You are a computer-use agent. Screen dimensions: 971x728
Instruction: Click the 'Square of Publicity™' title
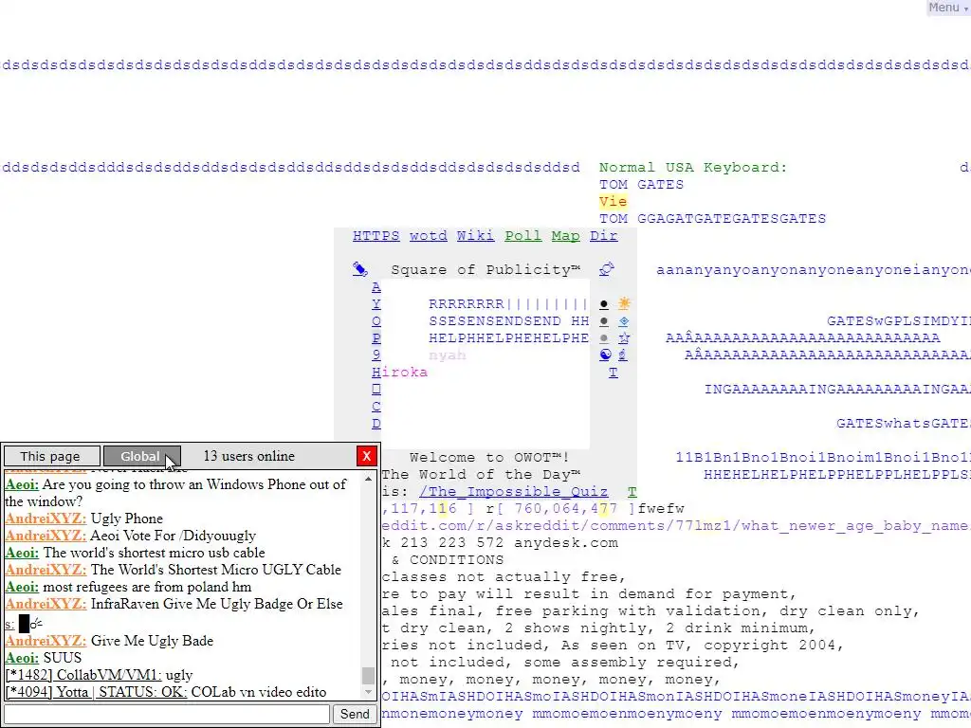pos(485,270)
